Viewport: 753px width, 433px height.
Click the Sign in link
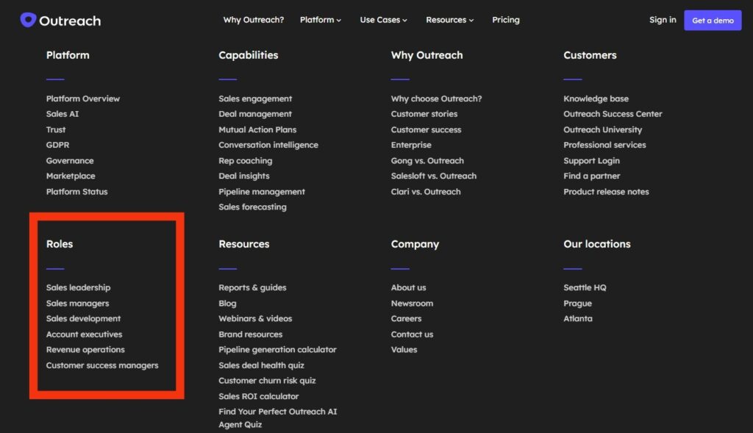pyautogui.click(x=662, y=20)
